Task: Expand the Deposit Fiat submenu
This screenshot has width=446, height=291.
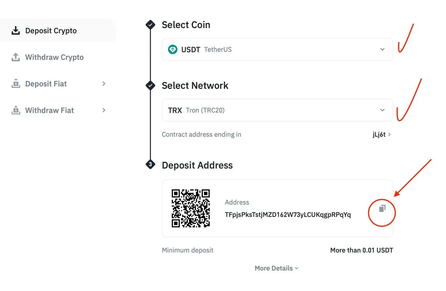Action: point(103,84)
